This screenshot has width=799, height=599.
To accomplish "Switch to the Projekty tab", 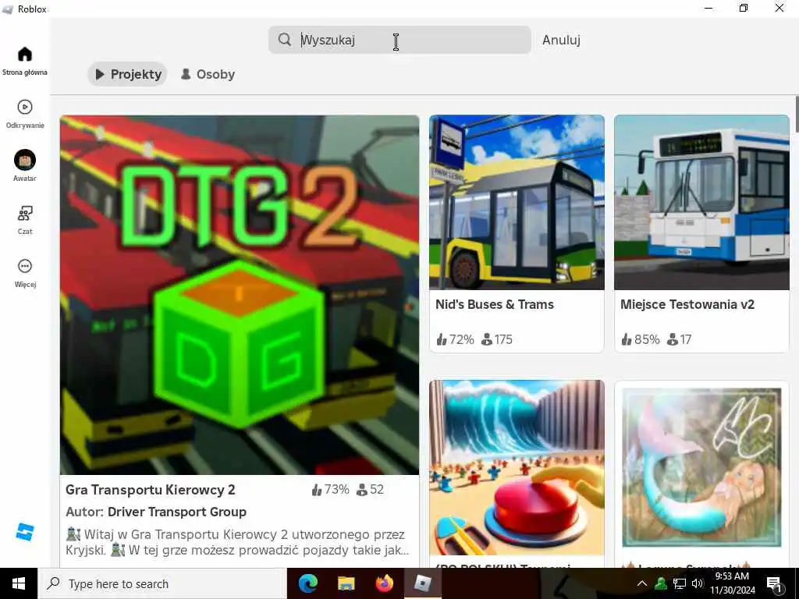I will click(128, 74).
